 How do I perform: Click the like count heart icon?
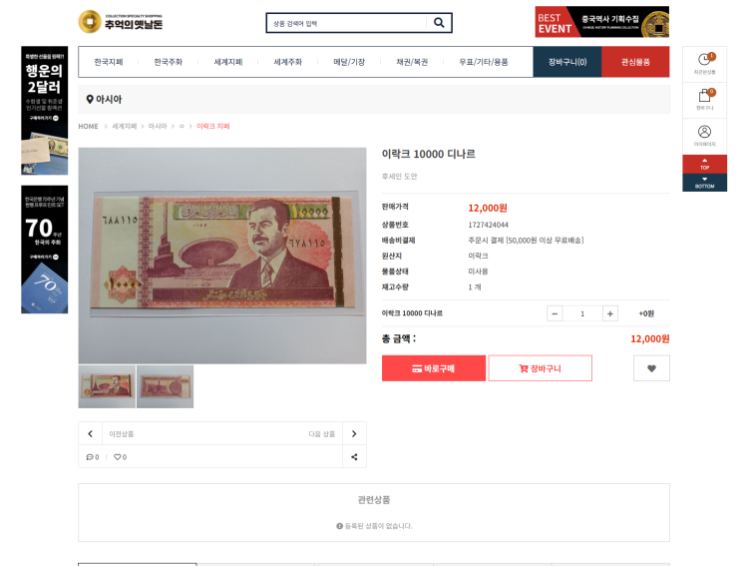tap(117, 457)
